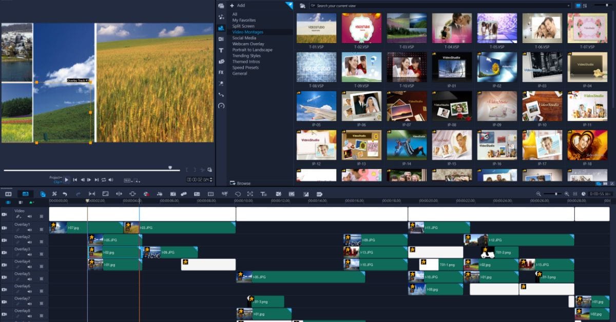Click the Add category button
This screenshot has height=322, width=616.
[237, 5]
